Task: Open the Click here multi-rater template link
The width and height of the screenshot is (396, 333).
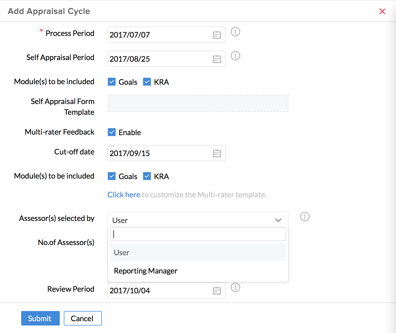Action: (124, 195)
